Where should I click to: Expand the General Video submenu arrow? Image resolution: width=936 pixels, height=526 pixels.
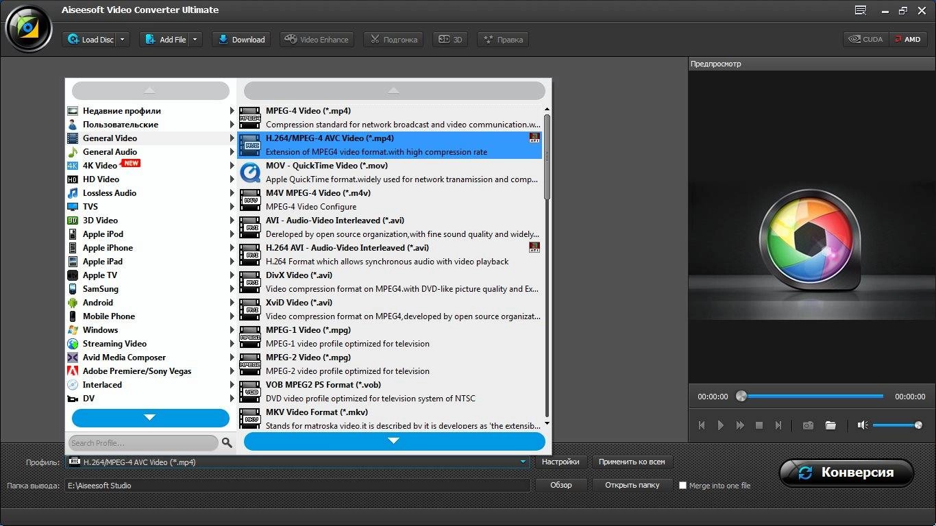232,138
